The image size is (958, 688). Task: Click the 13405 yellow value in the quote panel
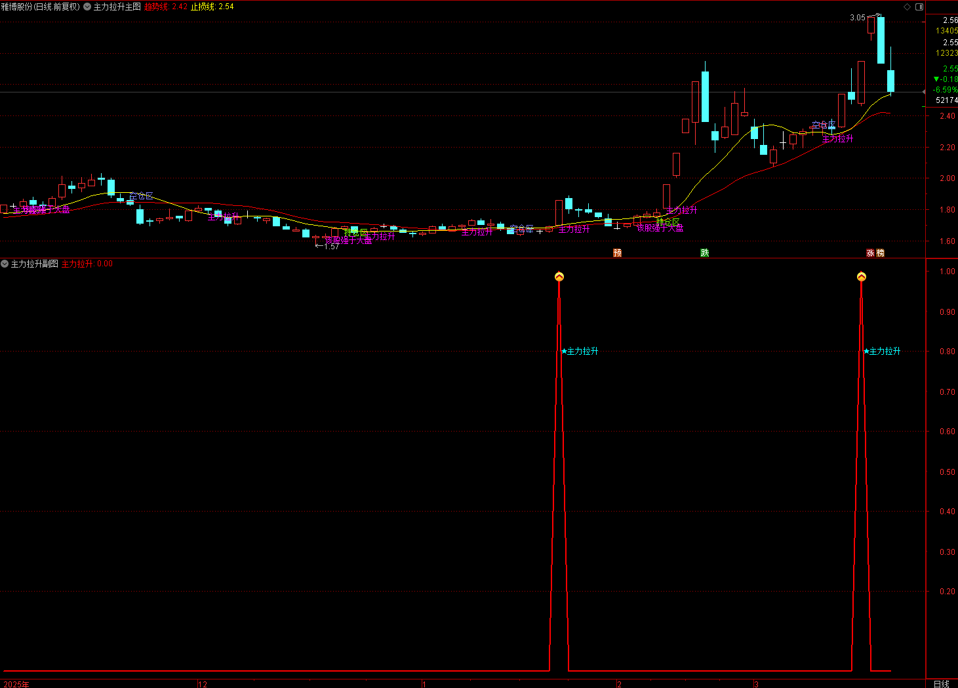pos(947,31)
